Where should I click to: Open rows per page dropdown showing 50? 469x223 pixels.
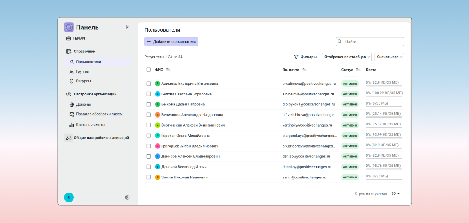(x=396, y=194)
